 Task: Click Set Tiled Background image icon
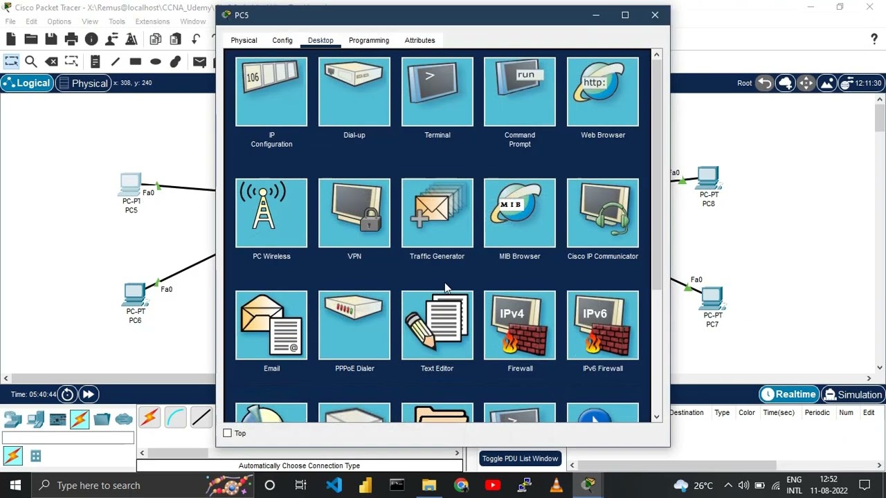click(827, 83)
